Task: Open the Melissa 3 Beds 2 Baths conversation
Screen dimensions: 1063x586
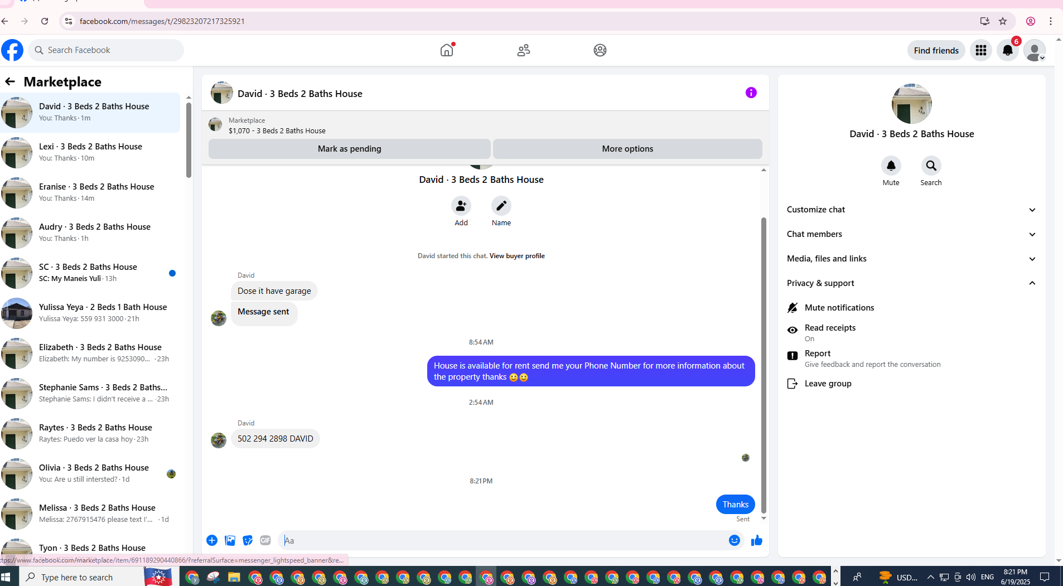Action: (x=90, y=514)
